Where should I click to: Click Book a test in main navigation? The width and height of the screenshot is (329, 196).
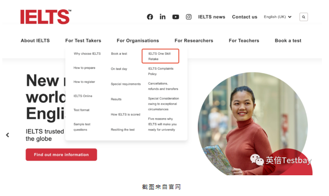288,41
